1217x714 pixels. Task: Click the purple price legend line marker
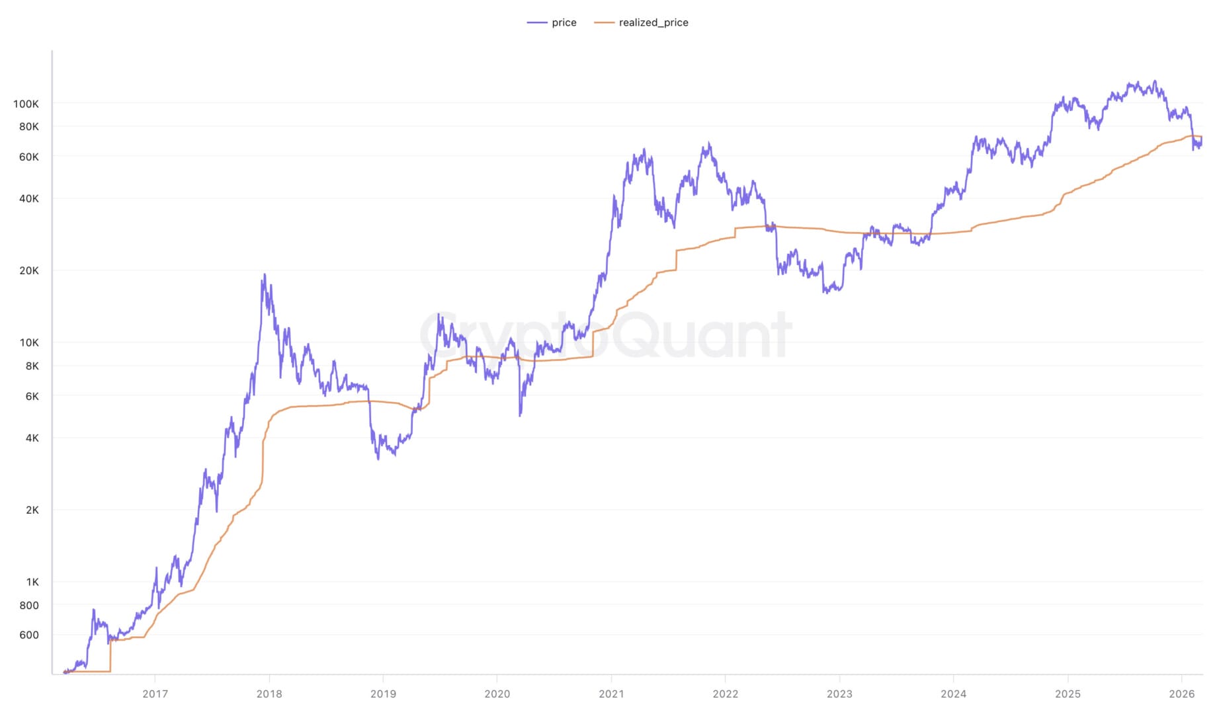click(537, 22)
